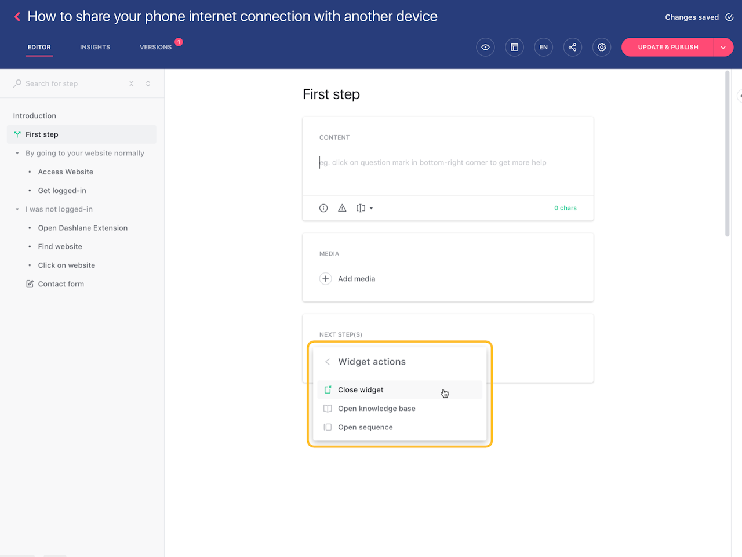The width and height of the screenshot is (742, 557).
Task: Expand the Update & Publish dropdown arrow
Action: coord(723,48)
